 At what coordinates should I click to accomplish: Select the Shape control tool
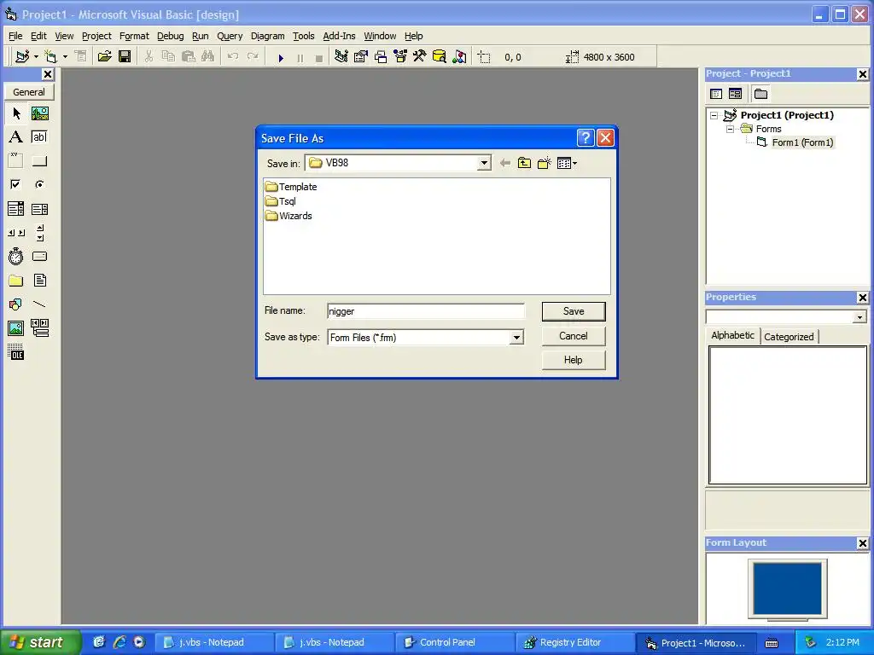click(16, 304)
